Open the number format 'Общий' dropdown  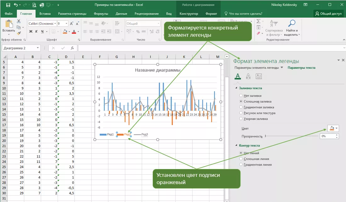click(x=158, y=24)
